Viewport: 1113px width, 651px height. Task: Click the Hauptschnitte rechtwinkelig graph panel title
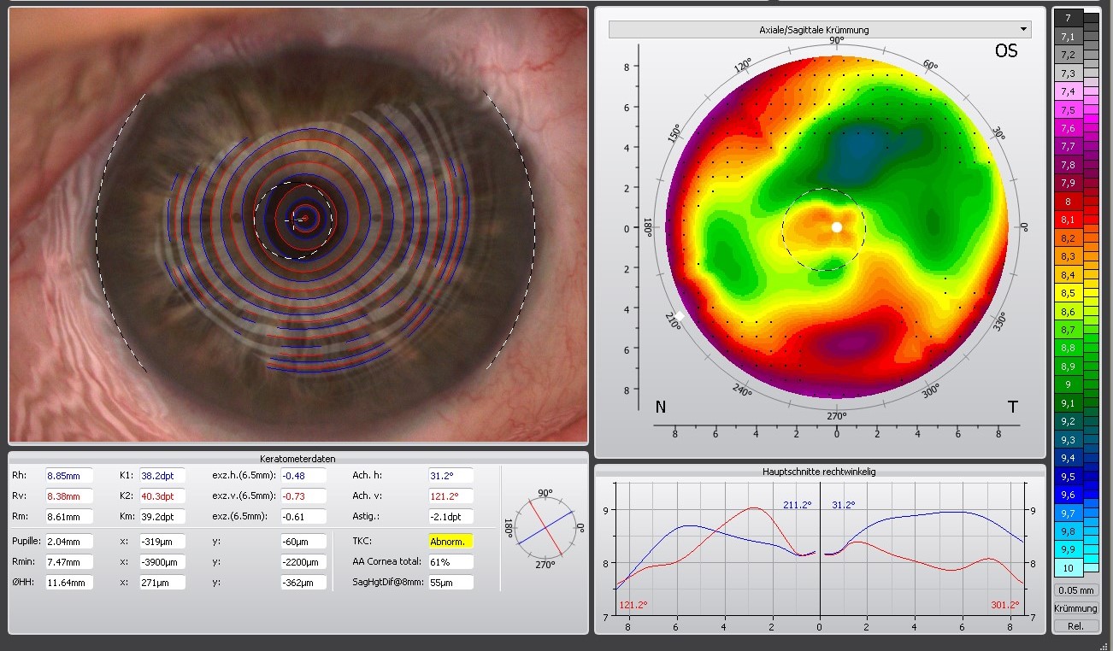pyautogui.click(x=819, y=471)
